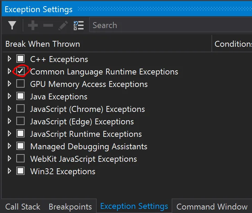Open the Breakpoints tab

(x=70, y=207)
